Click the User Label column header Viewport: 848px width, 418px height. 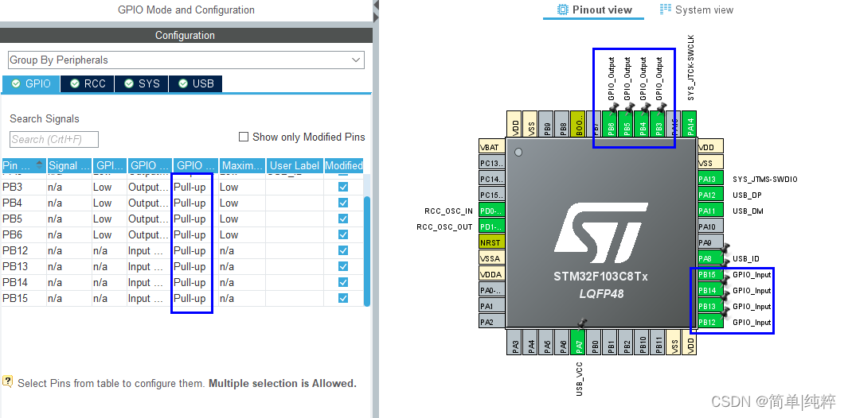click(295, 165)
